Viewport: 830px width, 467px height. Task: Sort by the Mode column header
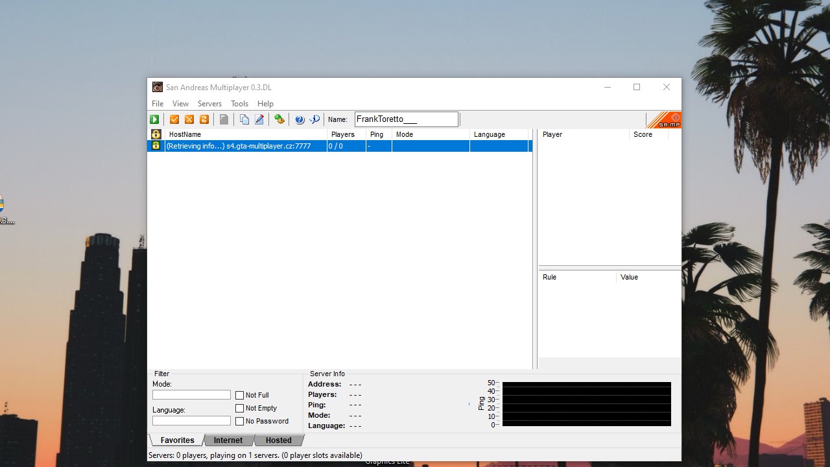coord(431,134)
